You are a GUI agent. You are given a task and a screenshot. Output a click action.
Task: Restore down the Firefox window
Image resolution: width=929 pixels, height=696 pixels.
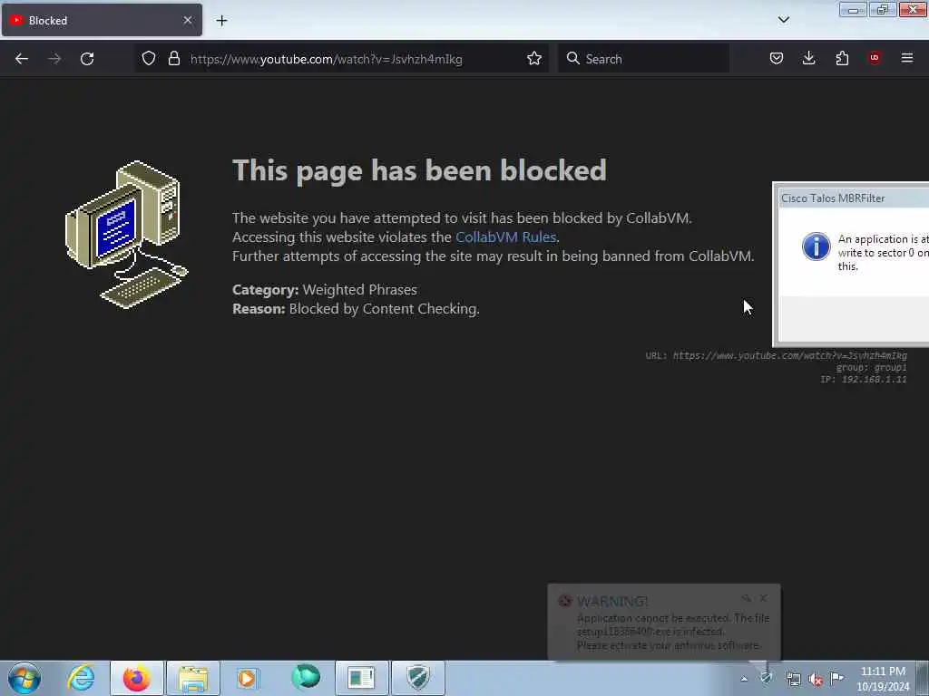[882, 9]
